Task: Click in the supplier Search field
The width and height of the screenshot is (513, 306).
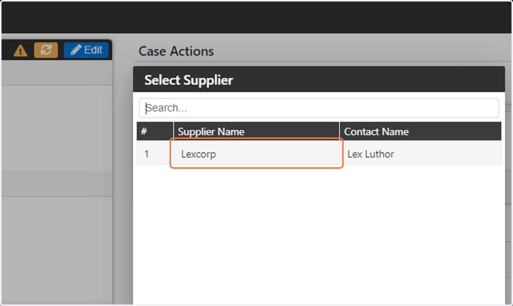Action: point(319,108)
